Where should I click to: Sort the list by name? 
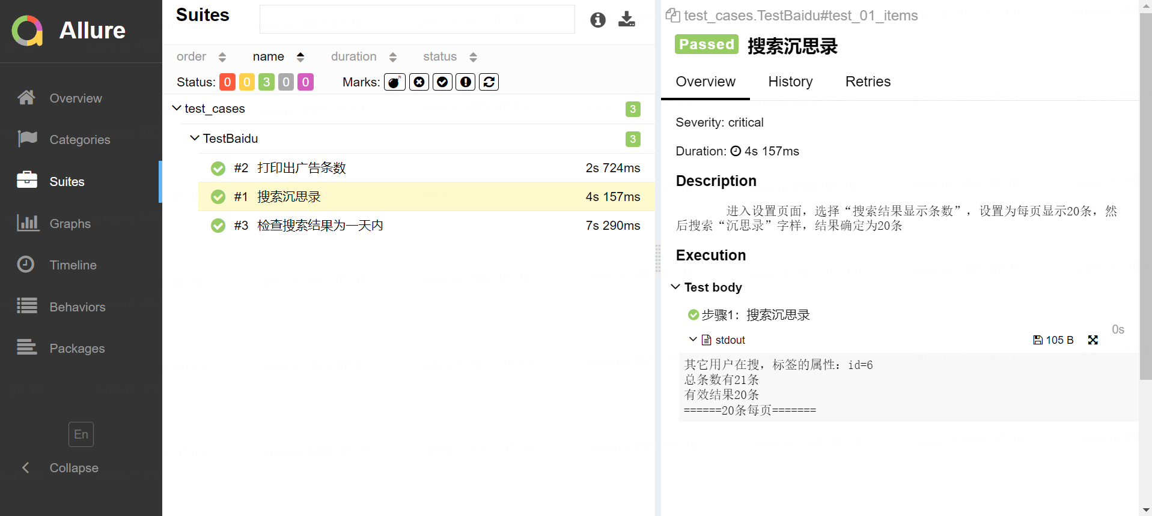coord(278,56)
